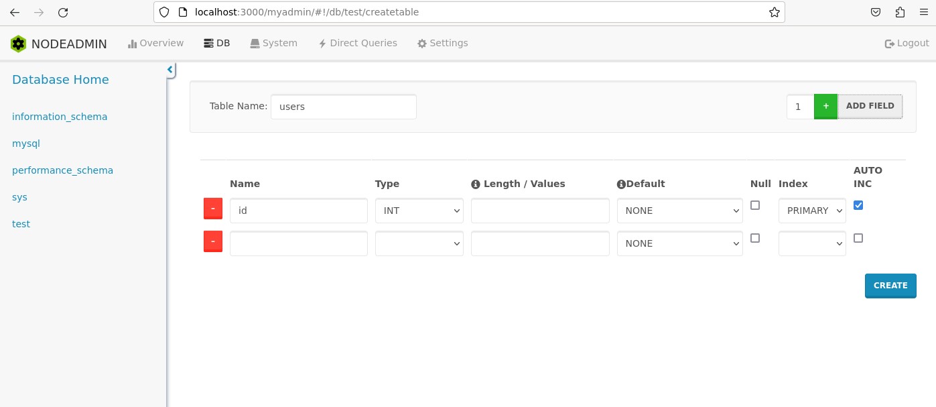Click the NodeAdmin hexagon logo icon
The image size is (936, 407).
(x=19, y=44)
